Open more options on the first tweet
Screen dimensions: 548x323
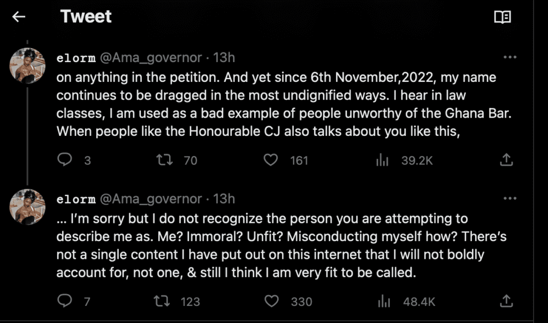coord(510,57)
